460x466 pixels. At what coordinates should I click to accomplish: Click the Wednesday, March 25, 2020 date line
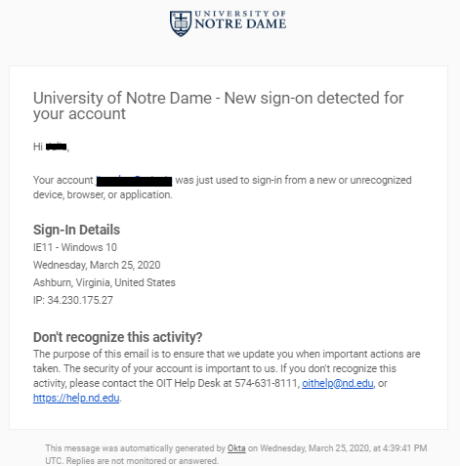pos(97,265)
